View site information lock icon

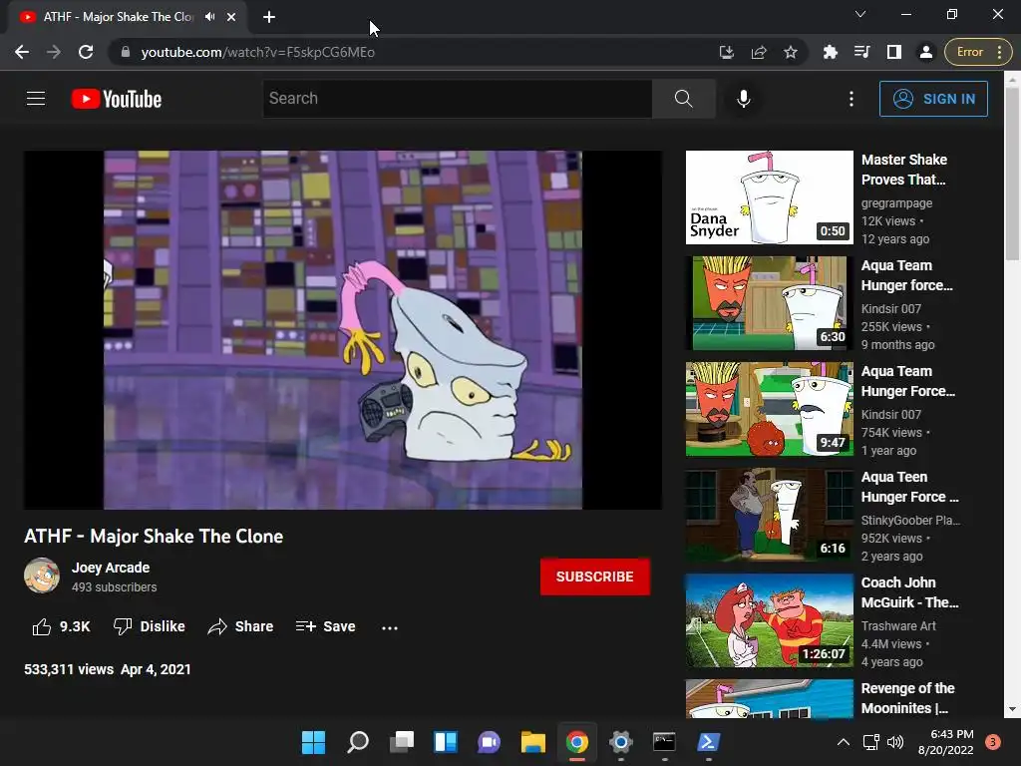point(126,52)
